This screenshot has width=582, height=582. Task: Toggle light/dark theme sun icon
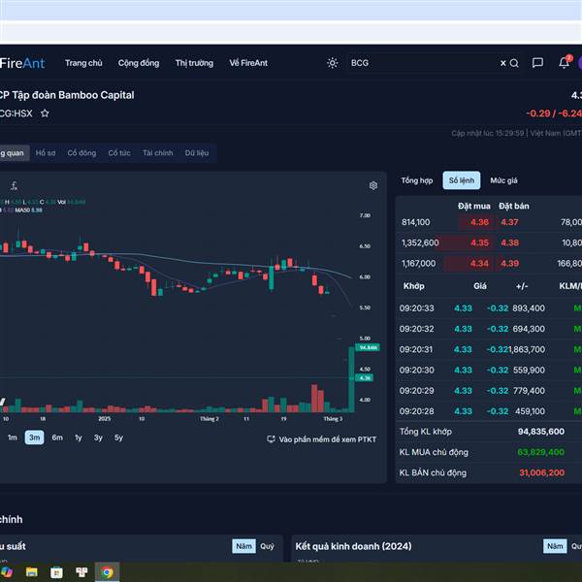332,63
